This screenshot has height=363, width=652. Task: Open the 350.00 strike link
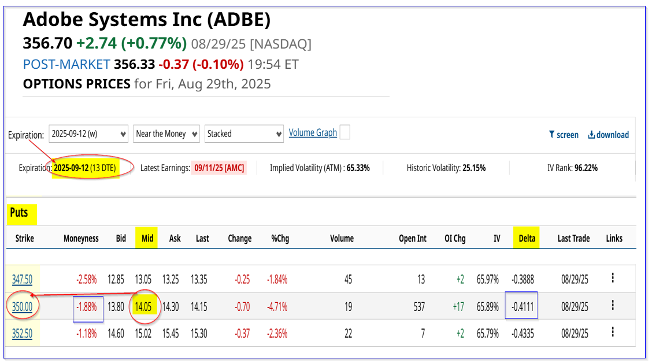(x=22, y=307)
